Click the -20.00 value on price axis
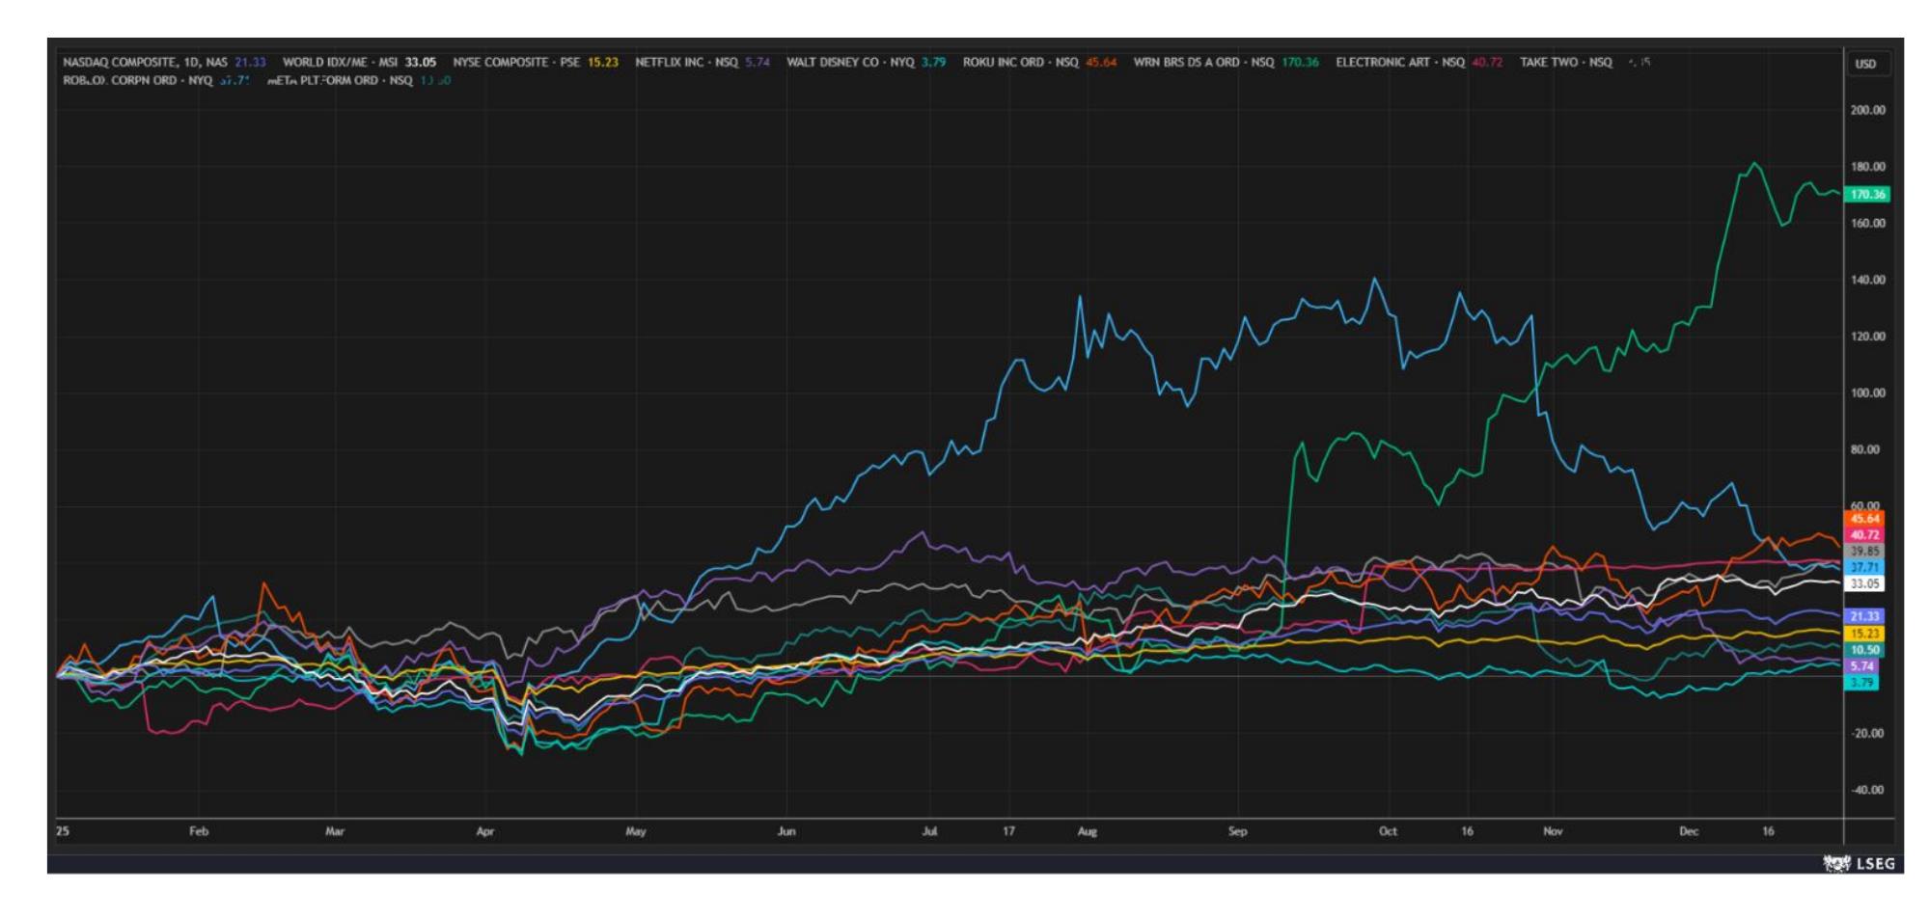1929x920 pixels. [1867, 733]
